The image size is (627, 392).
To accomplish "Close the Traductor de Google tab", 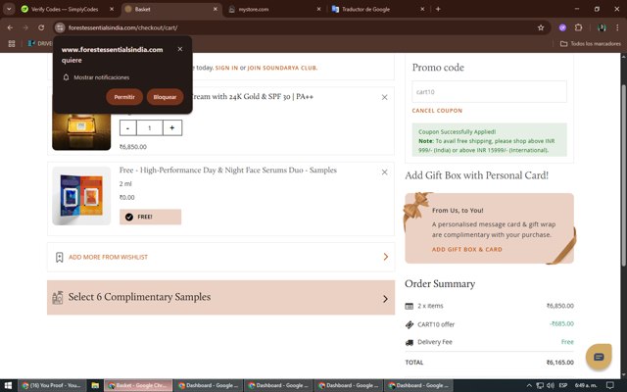I will [x=422, y=9].
